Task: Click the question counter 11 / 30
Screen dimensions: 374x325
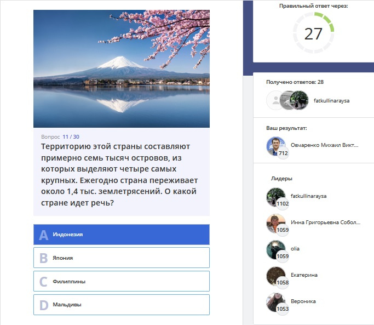Action: pos(71,137)
